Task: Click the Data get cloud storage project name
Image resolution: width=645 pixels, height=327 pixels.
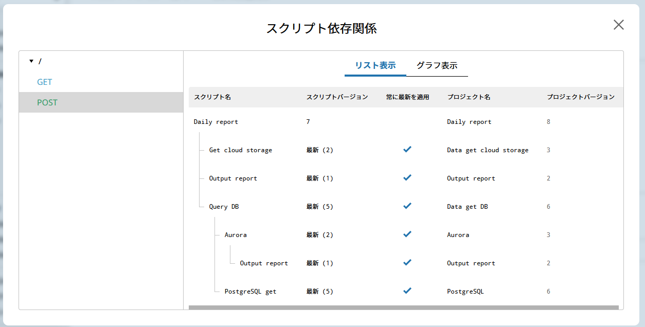Action: point(488,150)
